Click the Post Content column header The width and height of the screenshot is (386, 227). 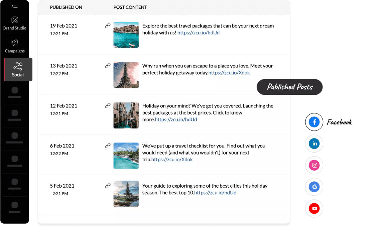point(130,7)
